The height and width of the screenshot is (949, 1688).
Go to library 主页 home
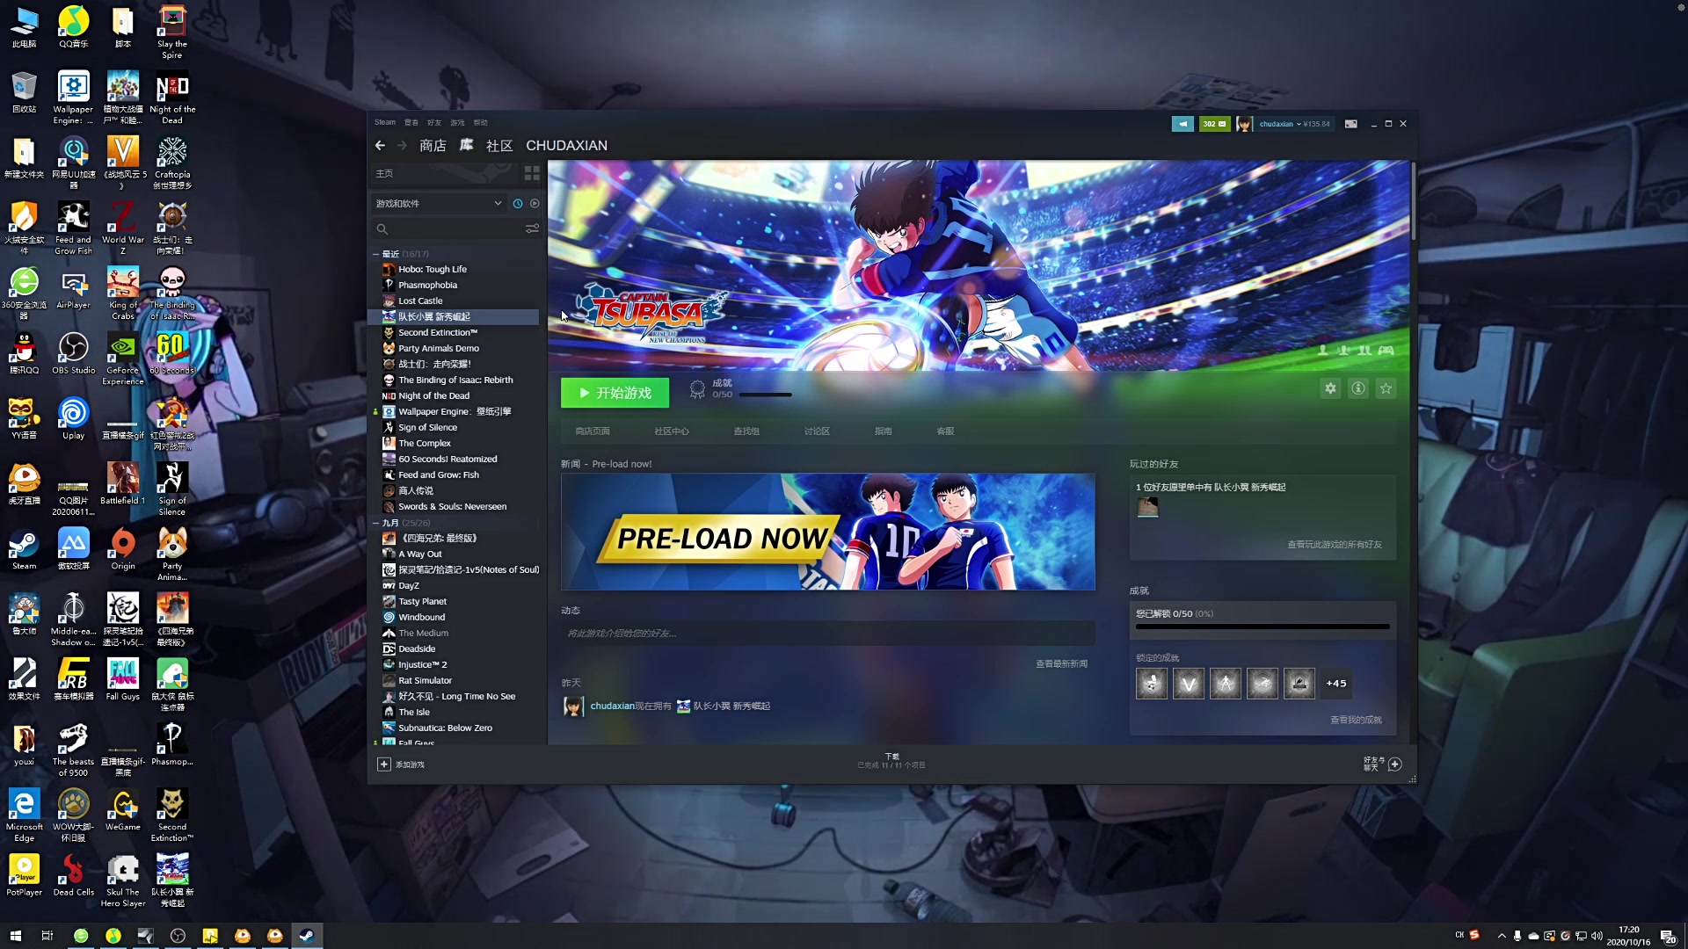(384, 173)
